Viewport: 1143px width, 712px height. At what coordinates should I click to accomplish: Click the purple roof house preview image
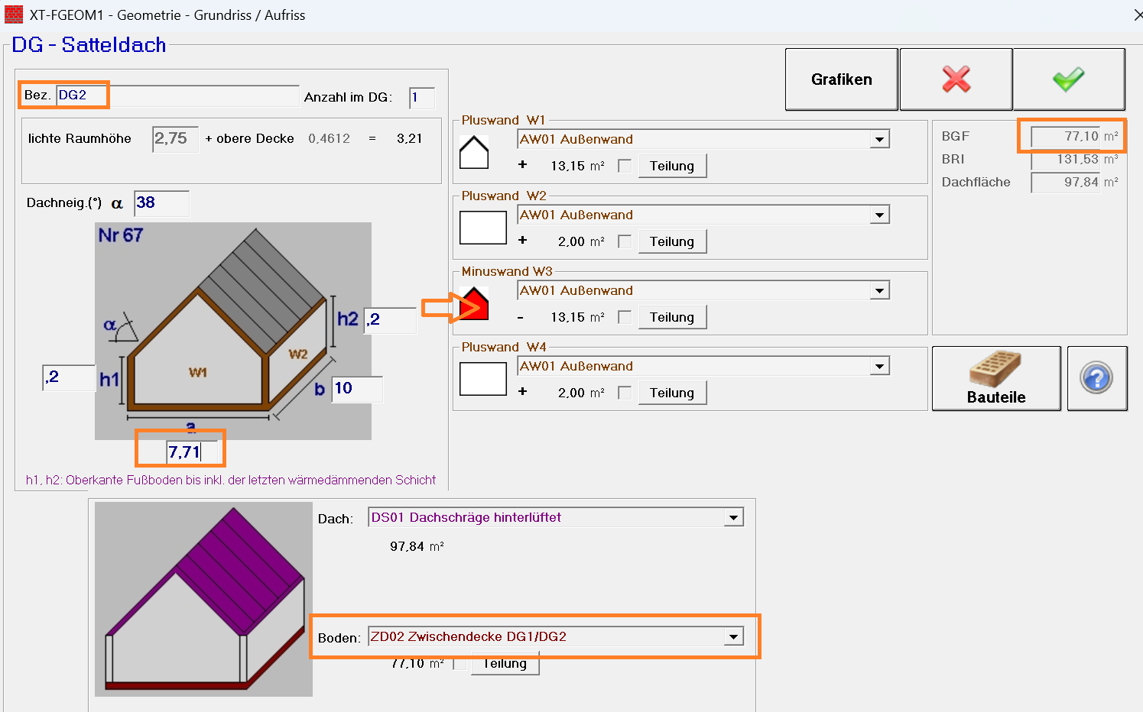[203, 599]
